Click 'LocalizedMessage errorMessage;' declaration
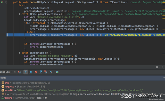 click(x=45, y=20)
